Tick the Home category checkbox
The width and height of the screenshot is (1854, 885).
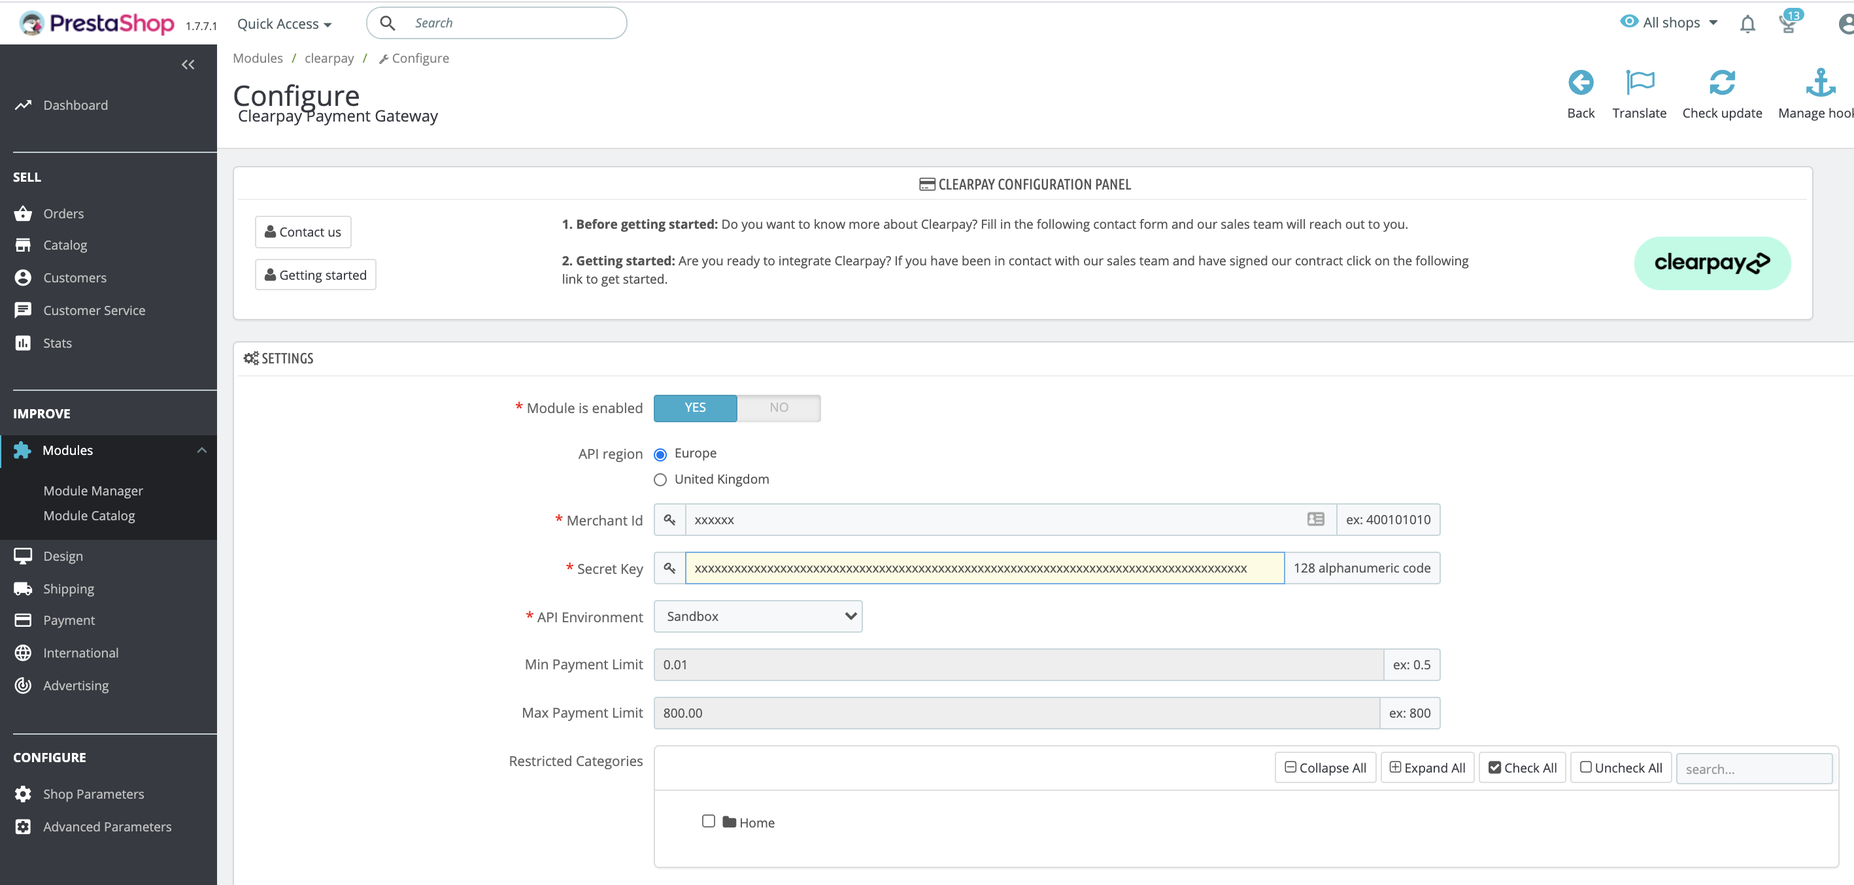point(708,821)
